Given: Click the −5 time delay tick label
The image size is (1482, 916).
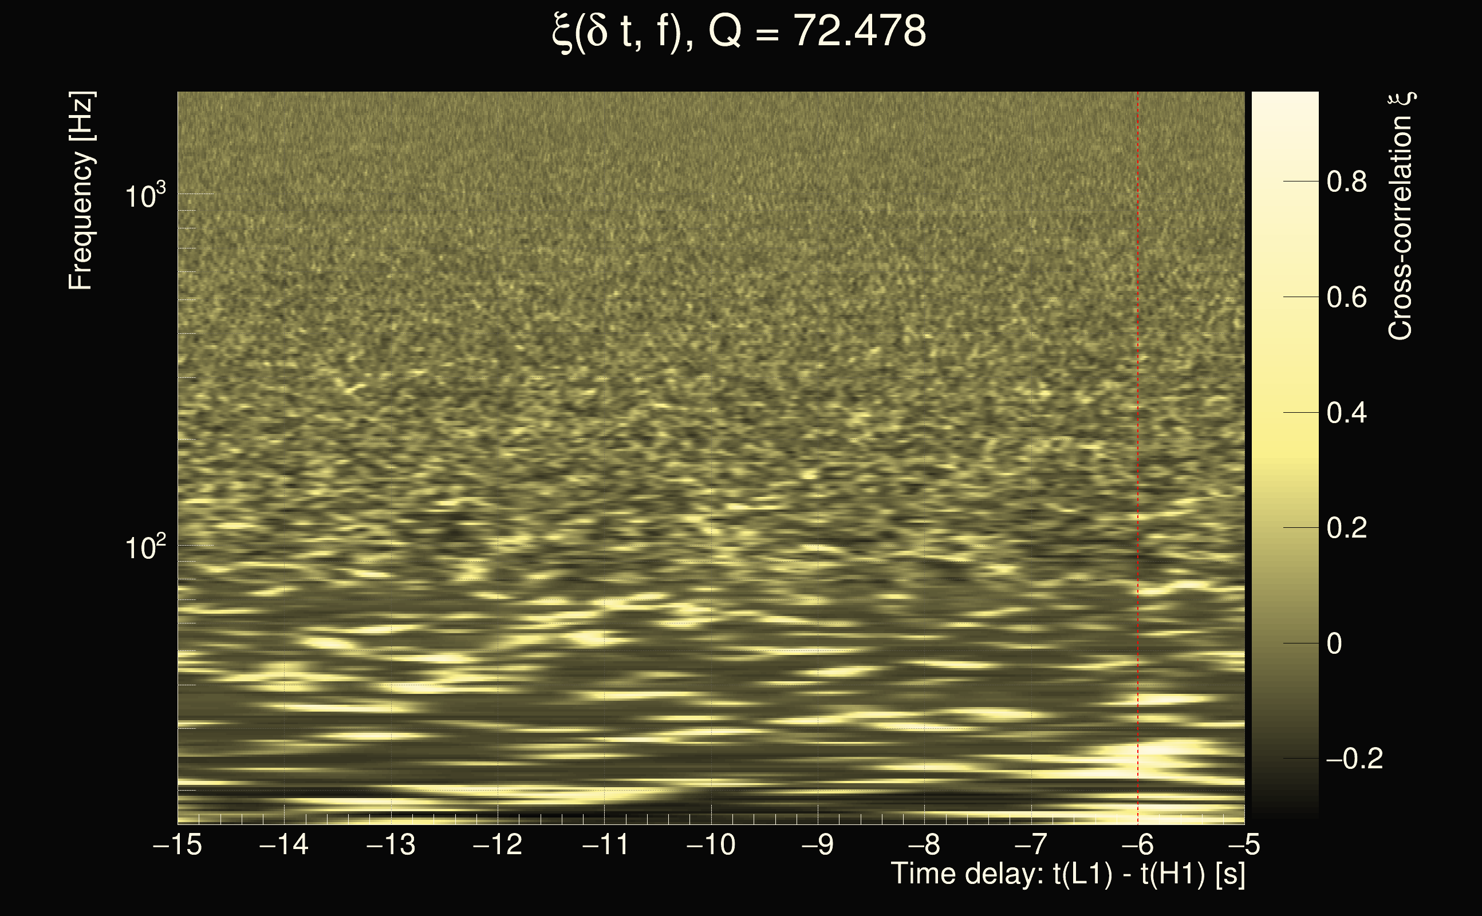Looking at the screenshot, I should click(x=1244, y=844).
